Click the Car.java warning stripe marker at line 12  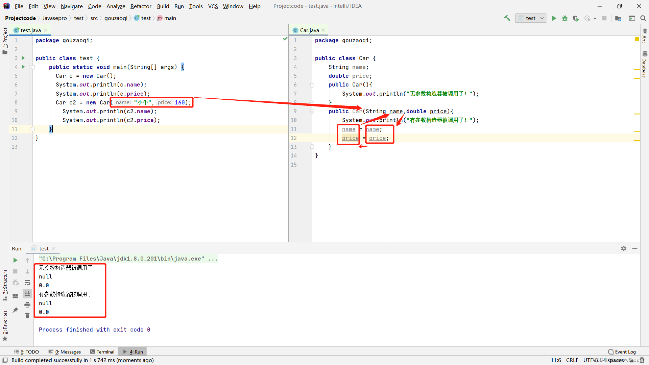637,140
